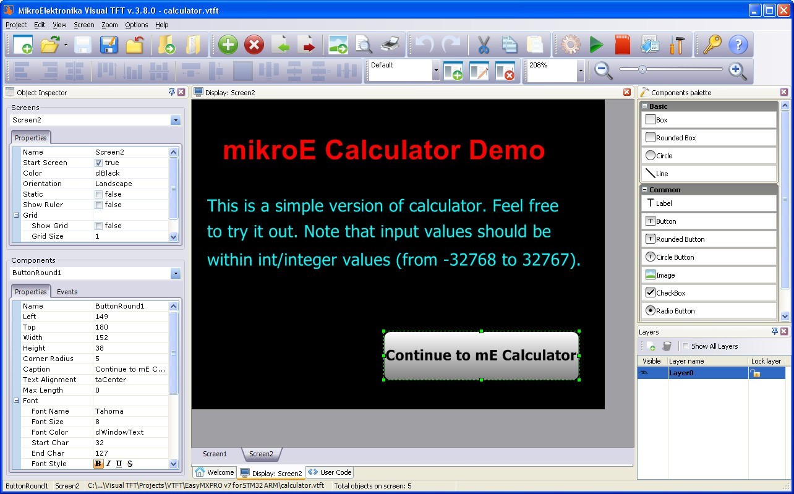
Task: Collapse the Common palette section
Action: pos(644,190)
